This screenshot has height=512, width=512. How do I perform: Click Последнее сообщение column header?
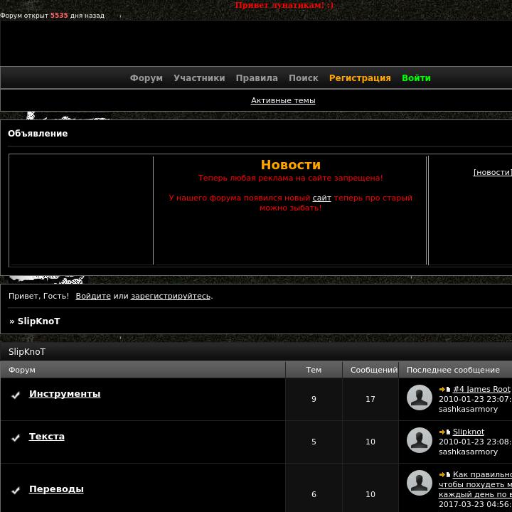click(453, 370)
